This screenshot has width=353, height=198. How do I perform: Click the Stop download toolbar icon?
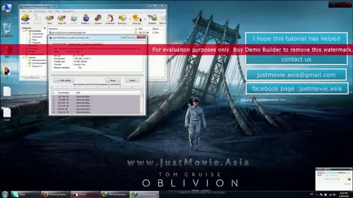[x=49, y=20]
